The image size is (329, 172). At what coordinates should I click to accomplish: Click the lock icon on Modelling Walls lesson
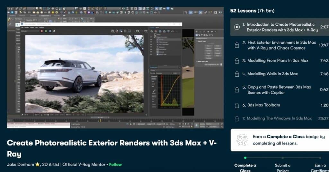click(237, 74)
